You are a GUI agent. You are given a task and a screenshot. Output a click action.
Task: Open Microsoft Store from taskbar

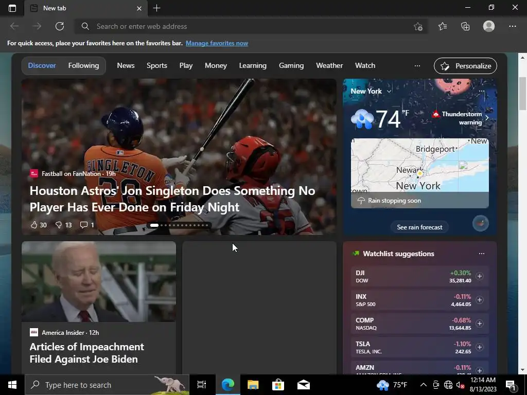click(278, 385)
